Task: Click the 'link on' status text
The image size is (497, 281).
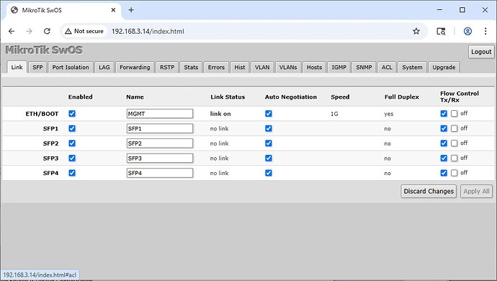Action: click(x=220, y=114)
